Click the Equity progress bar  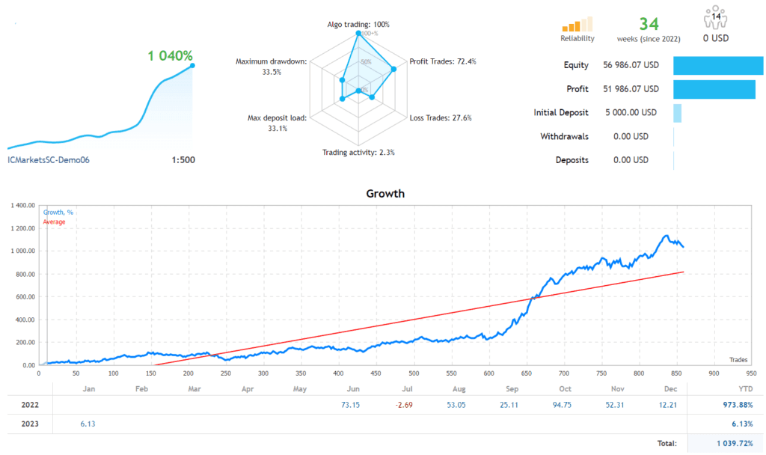click(x=718, y=65)
